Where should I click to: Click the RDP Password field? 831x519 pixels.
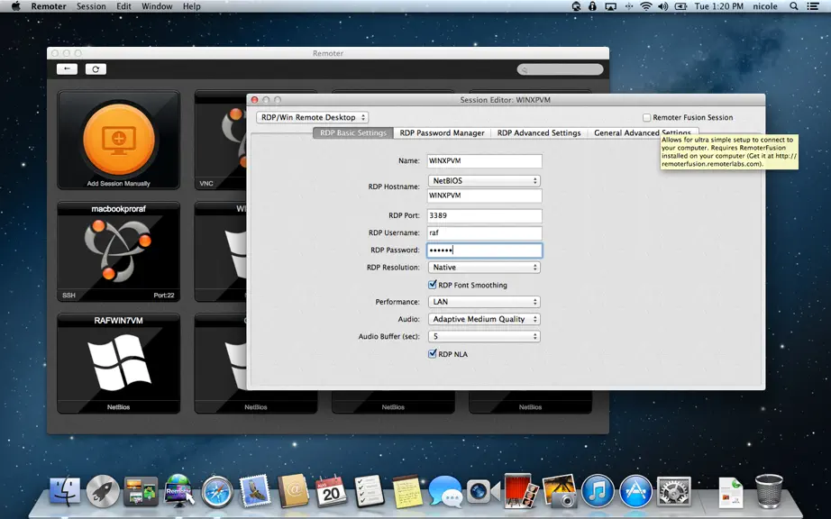pyautogui.click(x=484, y=250)
